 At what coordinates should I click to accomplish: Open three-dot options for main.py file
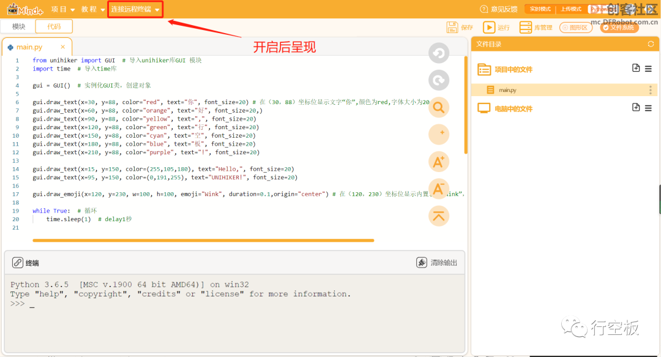[x=651, y=90]
